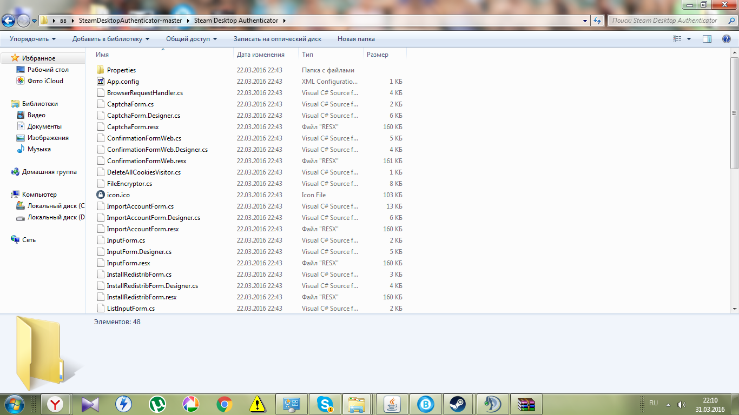Open the uTorrent taskbar icon
739x415 pixels.
coord(157,404)
